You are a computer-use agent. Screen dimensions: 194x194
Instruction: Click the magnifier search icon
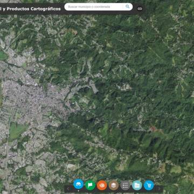pyautogui.click(x=128, y=6)
